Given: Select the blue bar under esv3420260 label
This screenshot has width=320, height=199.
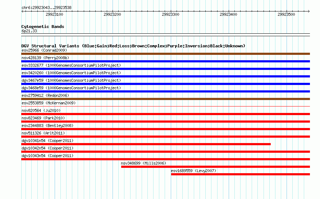Looking at the screenshot, I should coord(165,76).
